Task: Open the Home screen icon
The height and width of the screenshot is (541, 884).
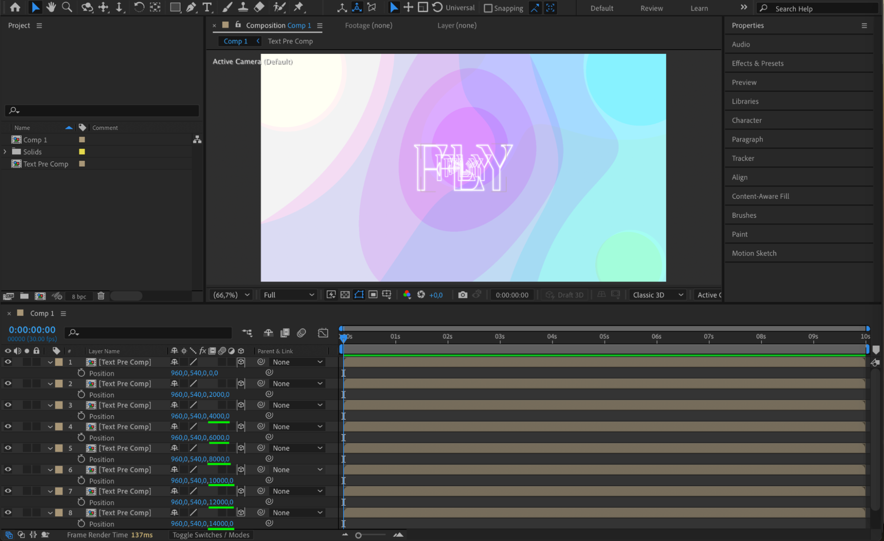Action: (15, 7)
